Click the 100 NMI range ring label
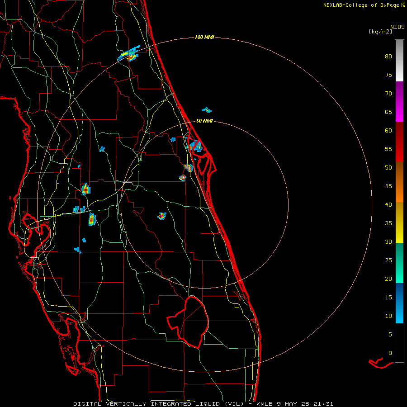Viewport: 407px width, 407px height. point(204,38)
